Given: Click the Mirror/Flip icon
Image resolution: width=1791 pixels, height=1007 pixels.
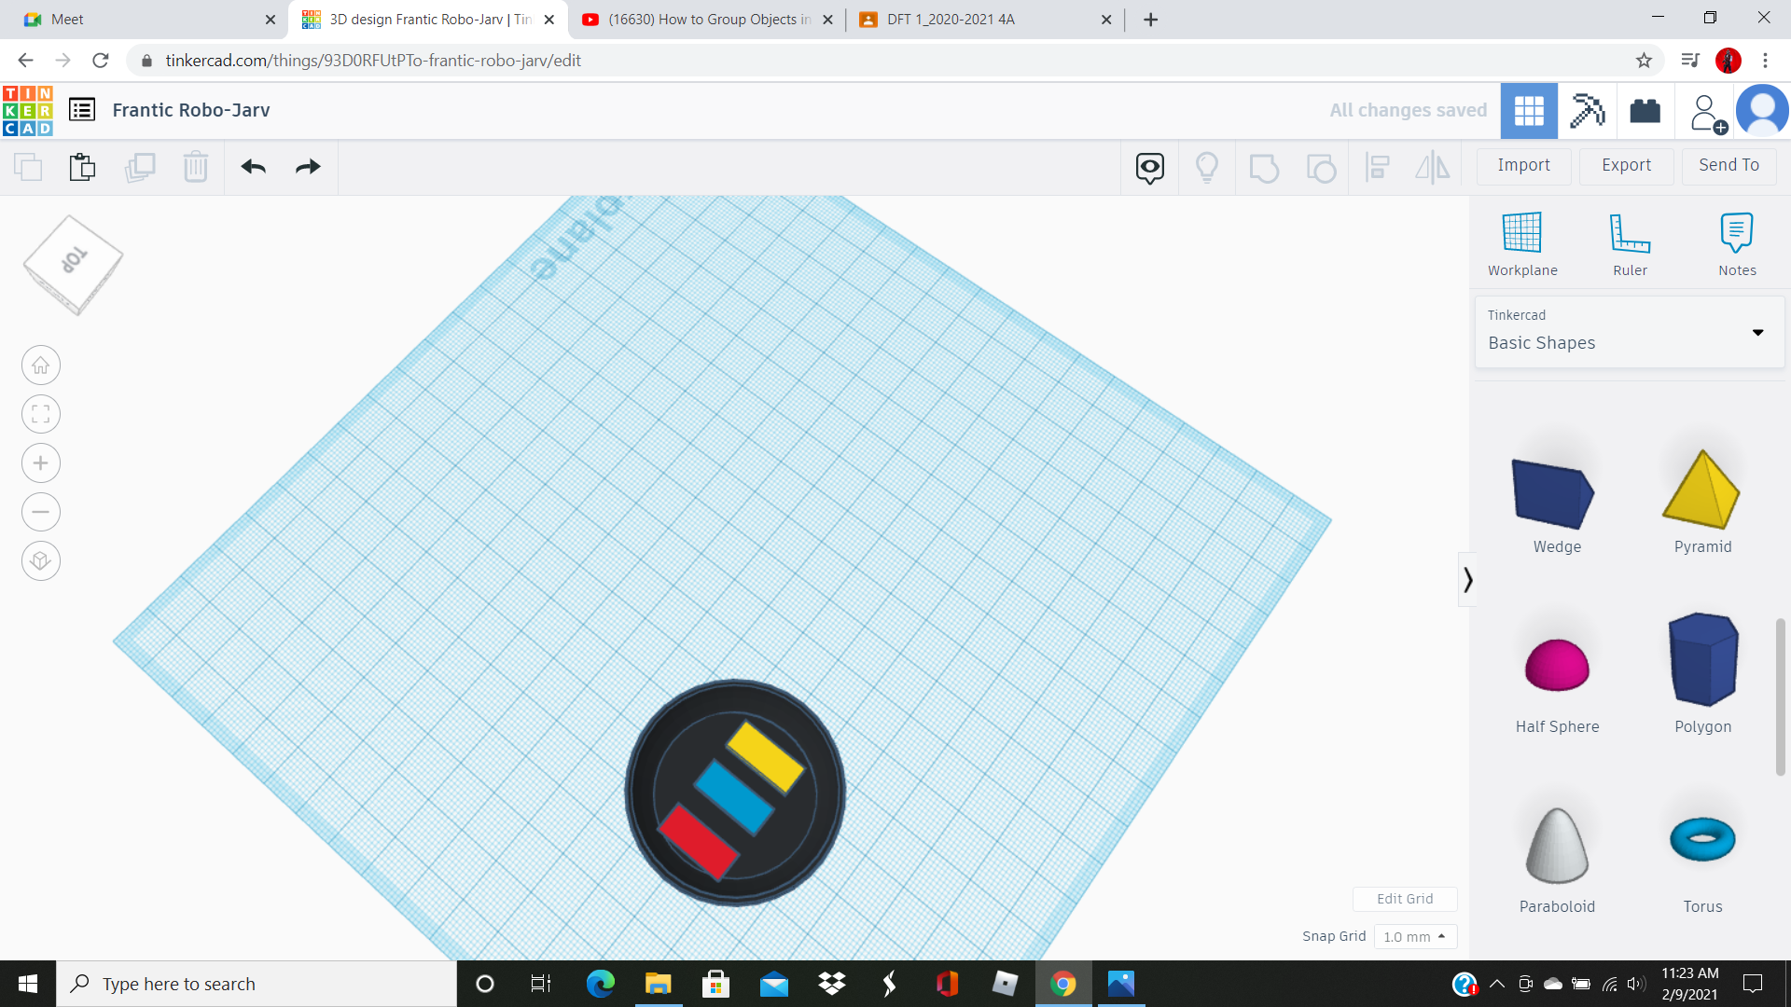Looking at the screenshot, I should click(1433, 168).
